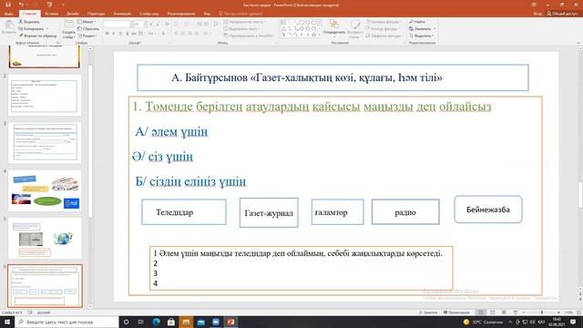583x328 pixels.
Task: Expand the shapes gallery more arrow
Action: coord(320,35)
